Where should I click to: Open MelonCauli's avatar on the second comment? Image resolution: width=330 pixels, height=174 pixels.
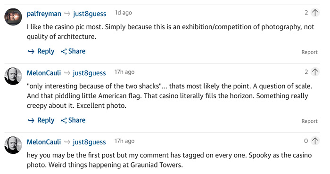(13, 76)
